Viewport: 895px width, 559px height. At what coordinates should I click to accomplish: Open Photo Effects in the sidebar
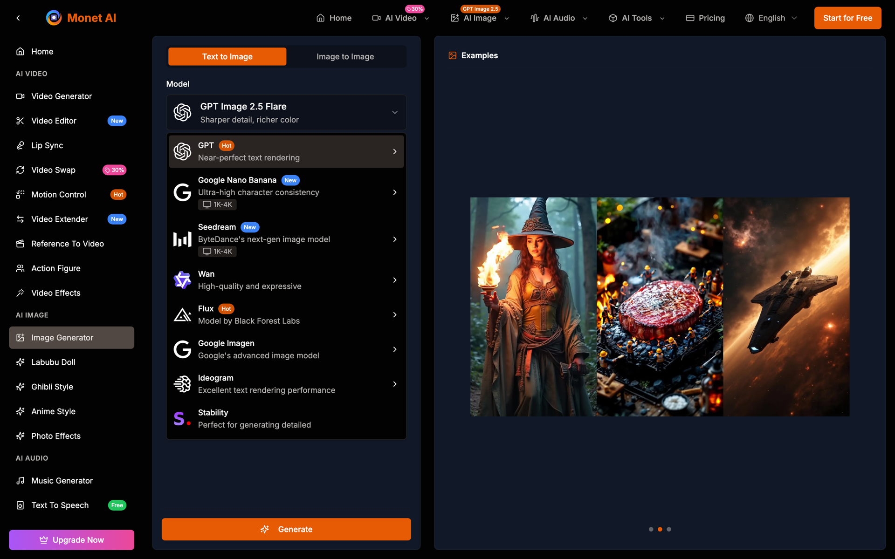(x=71, y=436)
